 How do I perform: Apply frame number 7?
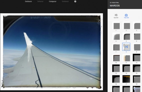coord(116,47)
